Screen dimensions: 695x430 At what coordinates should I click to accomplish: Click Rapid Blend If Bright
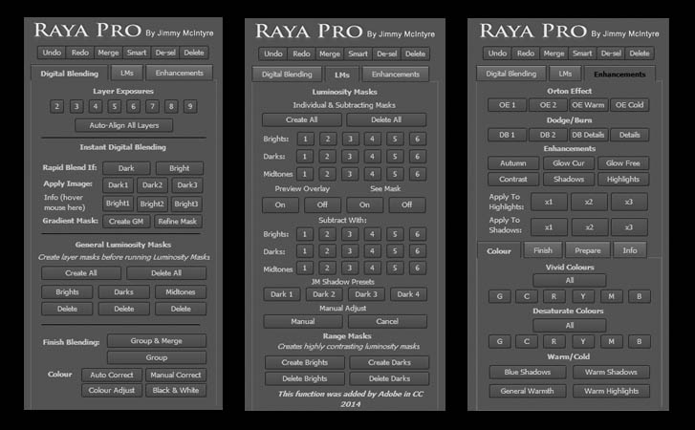pyautogui.click(x=179, y=168)
